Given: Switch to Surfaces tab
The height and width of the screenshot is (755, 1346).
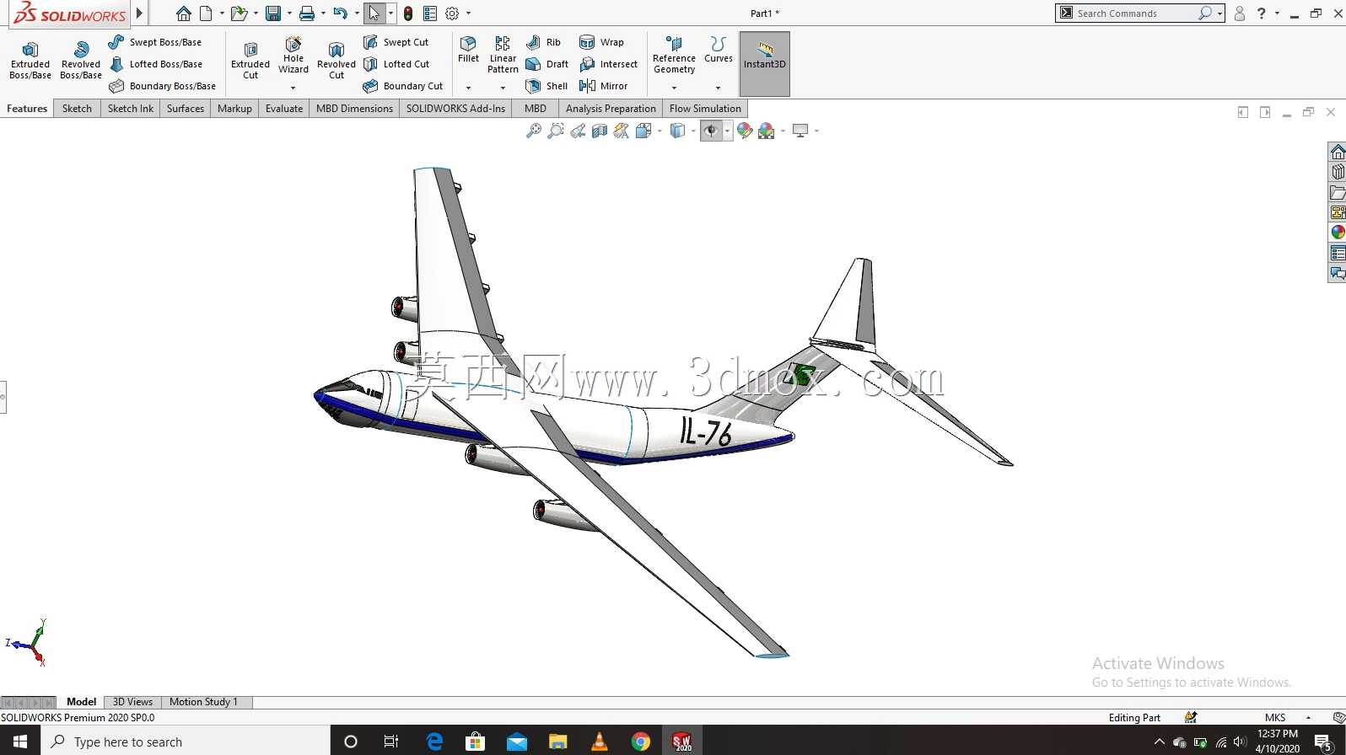Looking at the screenshot, I should click(x=186, y=109).
